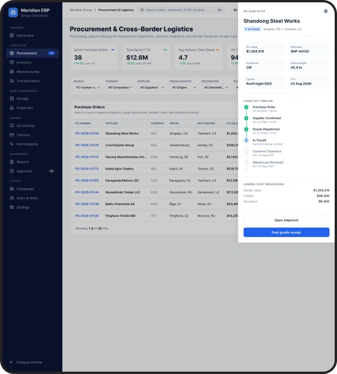Screen dimensions: 337x374
Task: Open purchase order PO-2026-01175 link
Action: [x=87, y=157]
